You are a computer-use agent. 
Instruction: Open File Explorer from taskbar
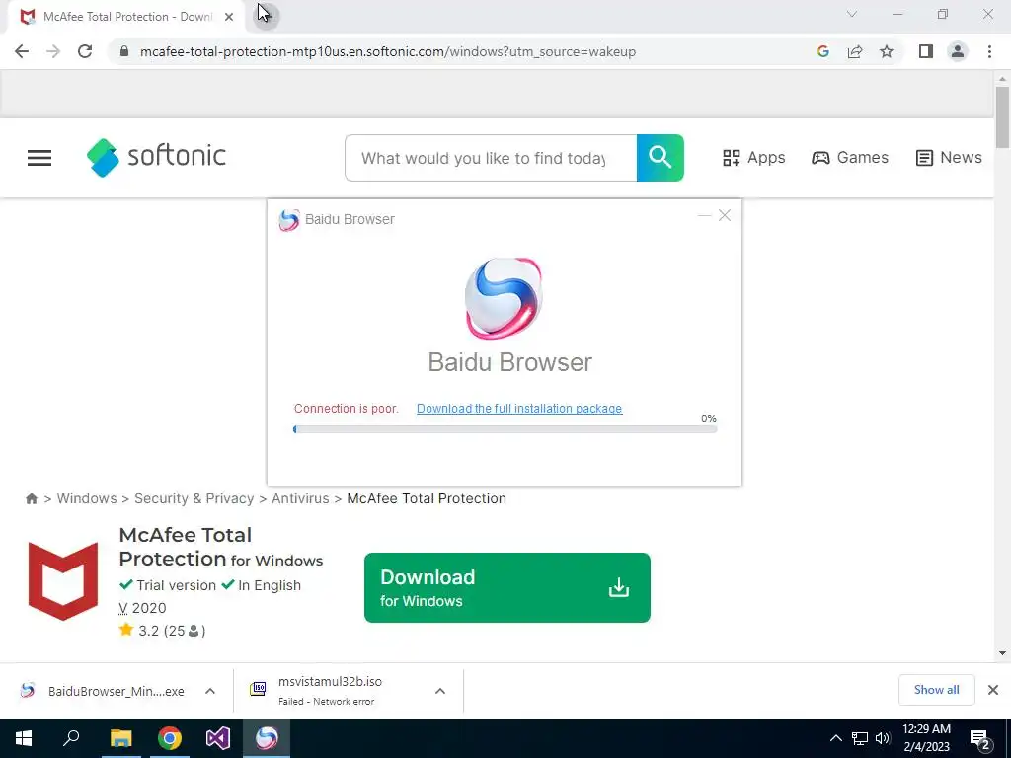[x=120, y=738]
